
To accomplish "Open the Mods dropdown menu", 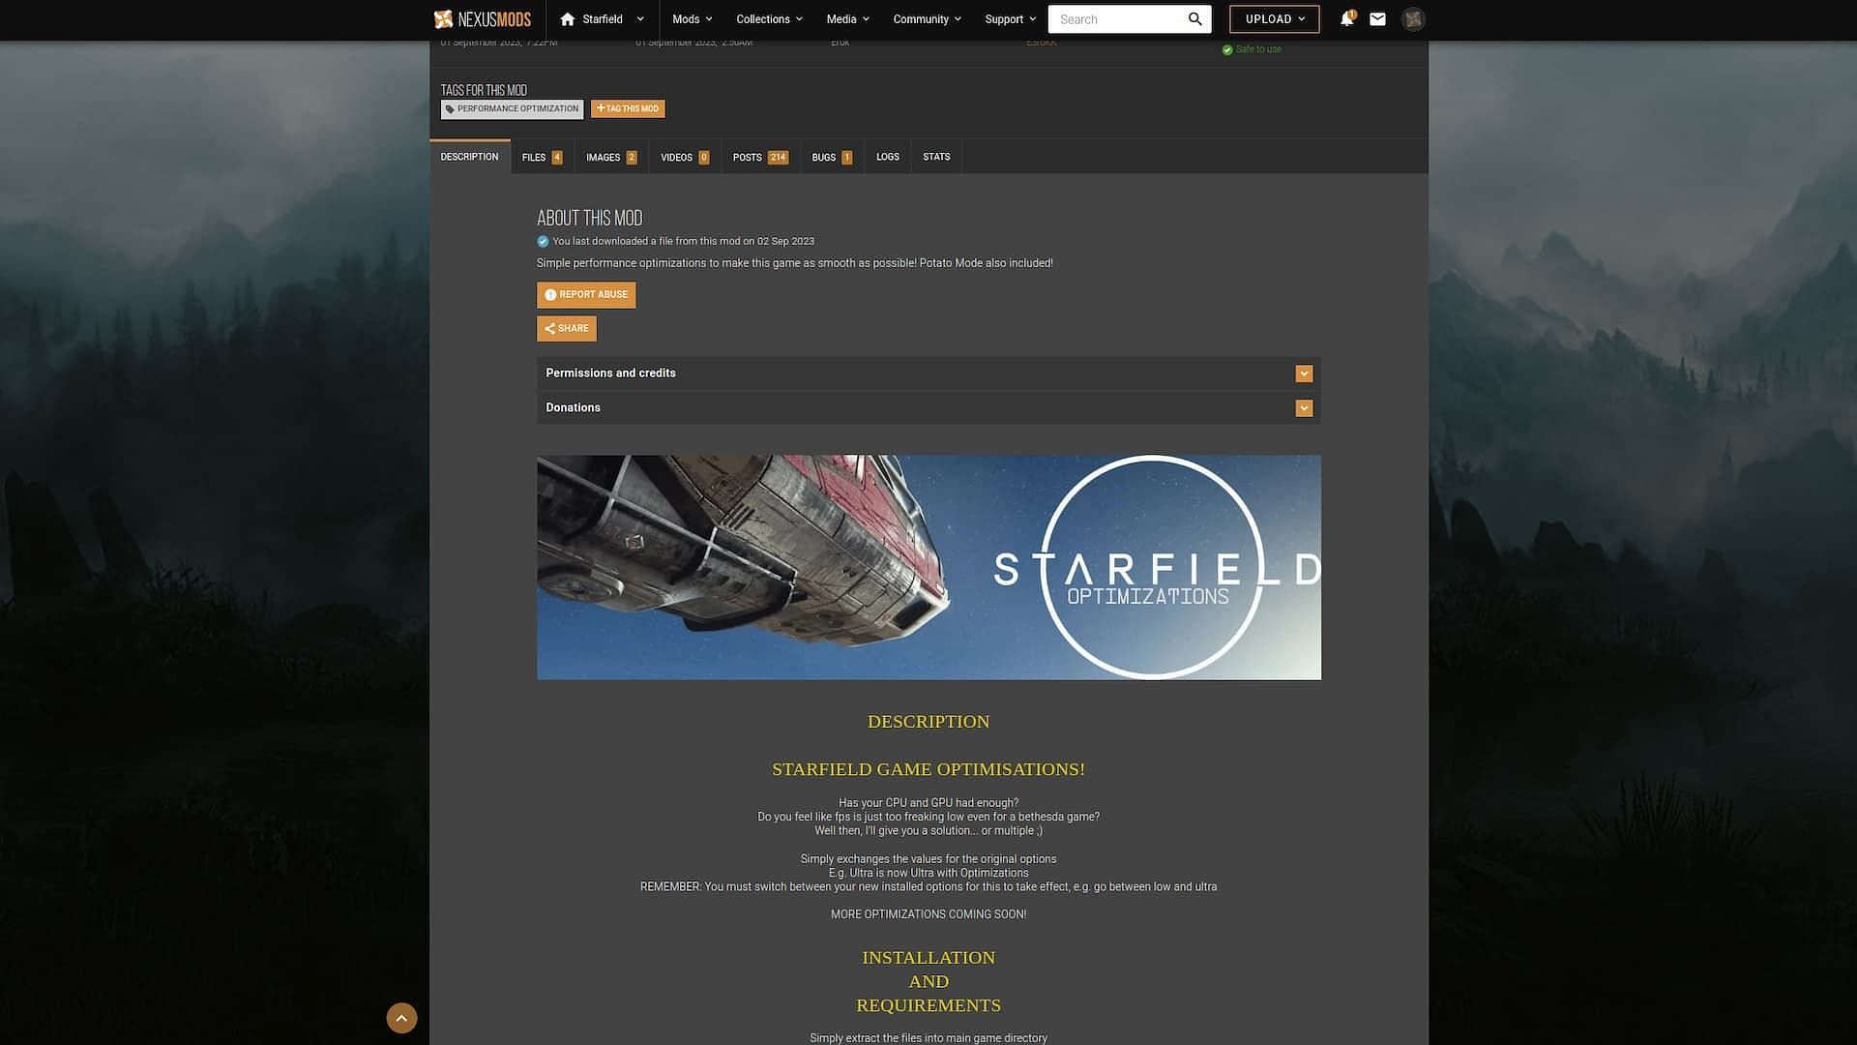I will 692,19.
